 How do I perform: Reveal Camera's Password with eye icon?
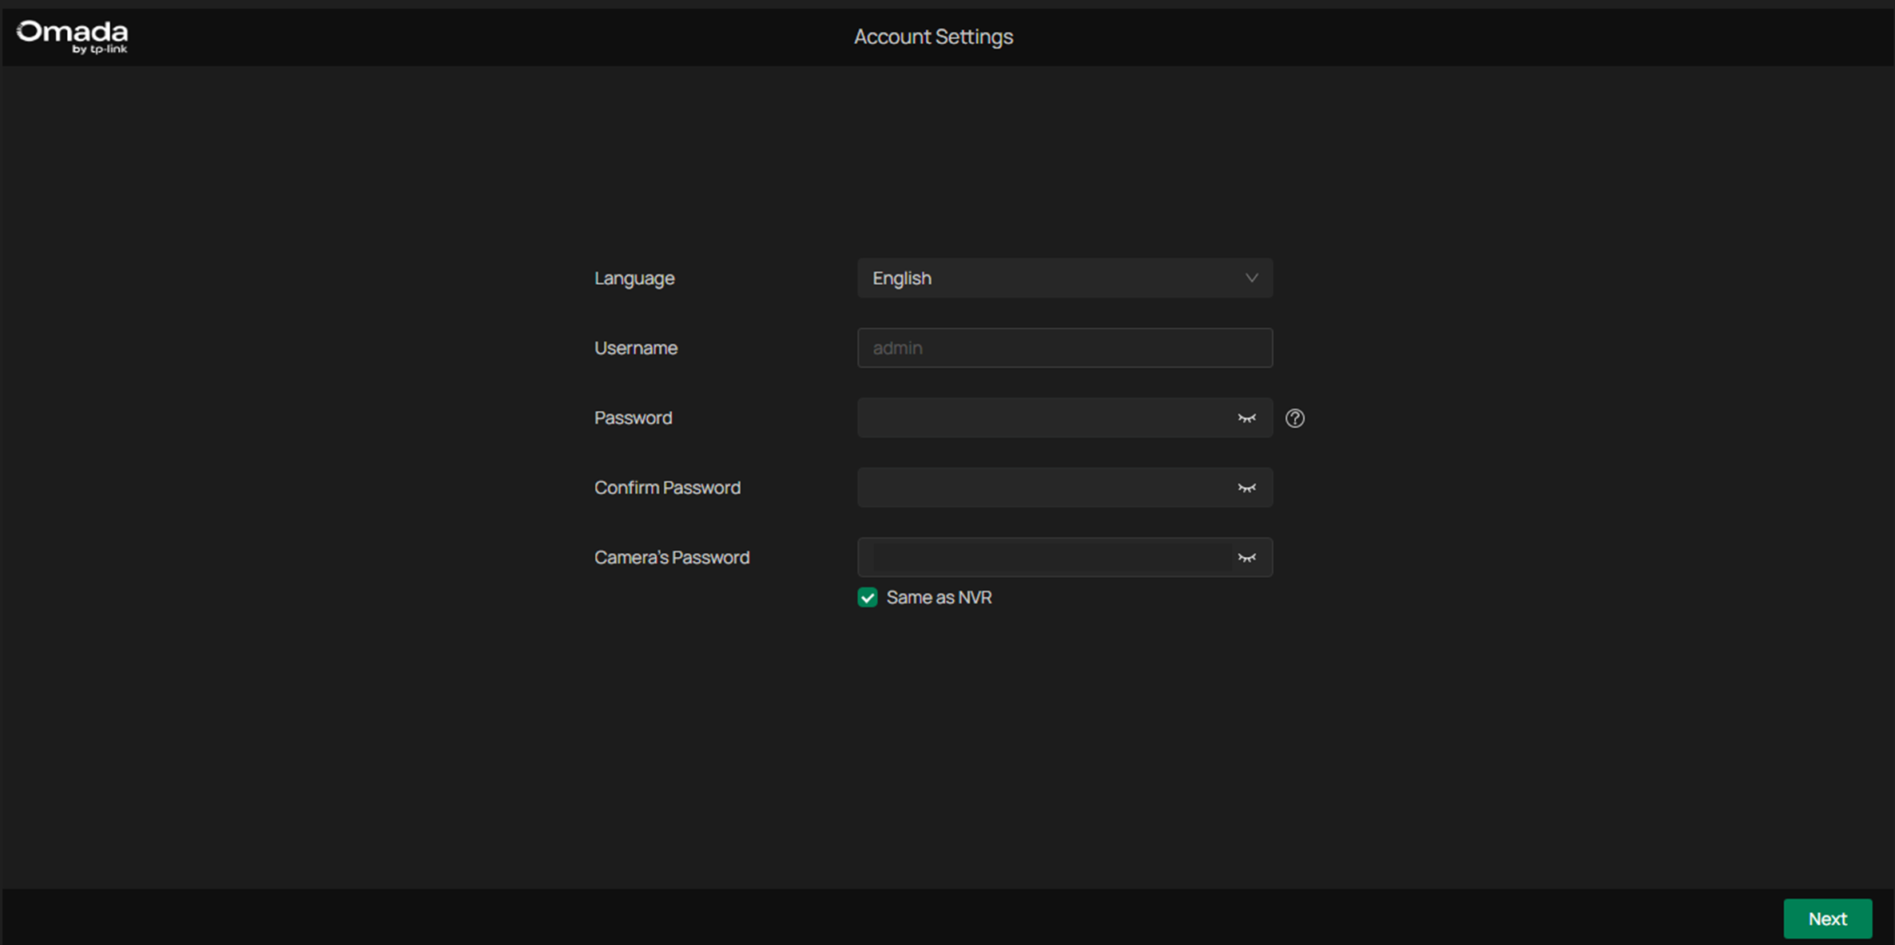point(1246,557)
